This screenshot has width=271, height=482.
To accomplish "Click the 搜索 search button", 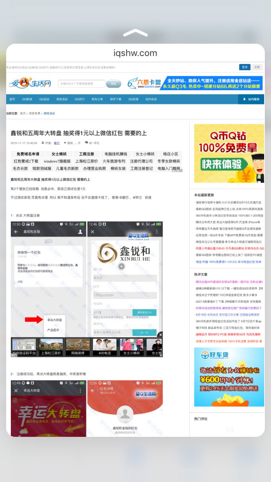I will pyautogui.click(x=113, y=83).
